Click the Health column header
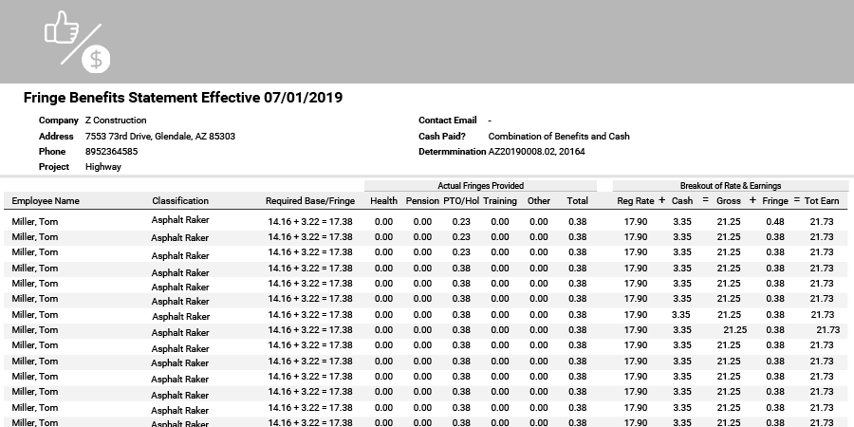The height and width of the screenshot is (427, 854). coord(383,201)
